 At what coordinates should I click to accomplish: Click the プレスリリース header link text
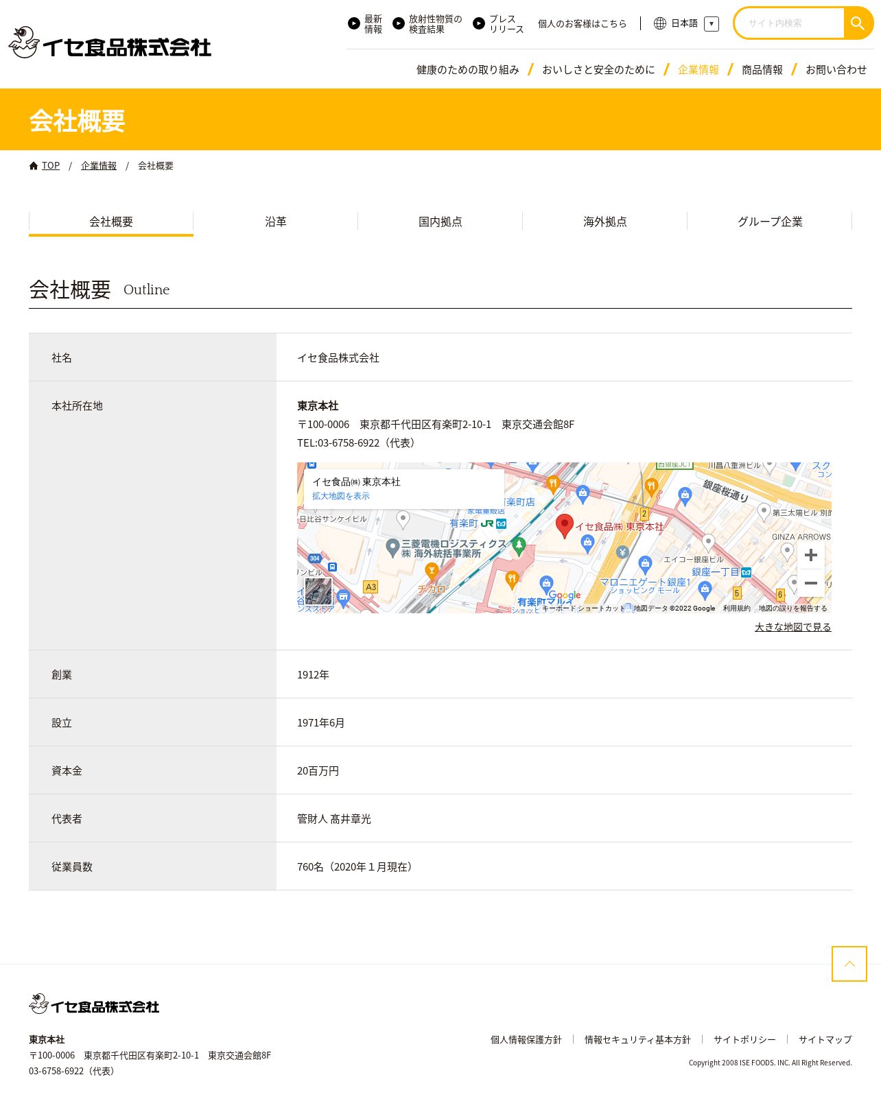click(x=506, y=24)
